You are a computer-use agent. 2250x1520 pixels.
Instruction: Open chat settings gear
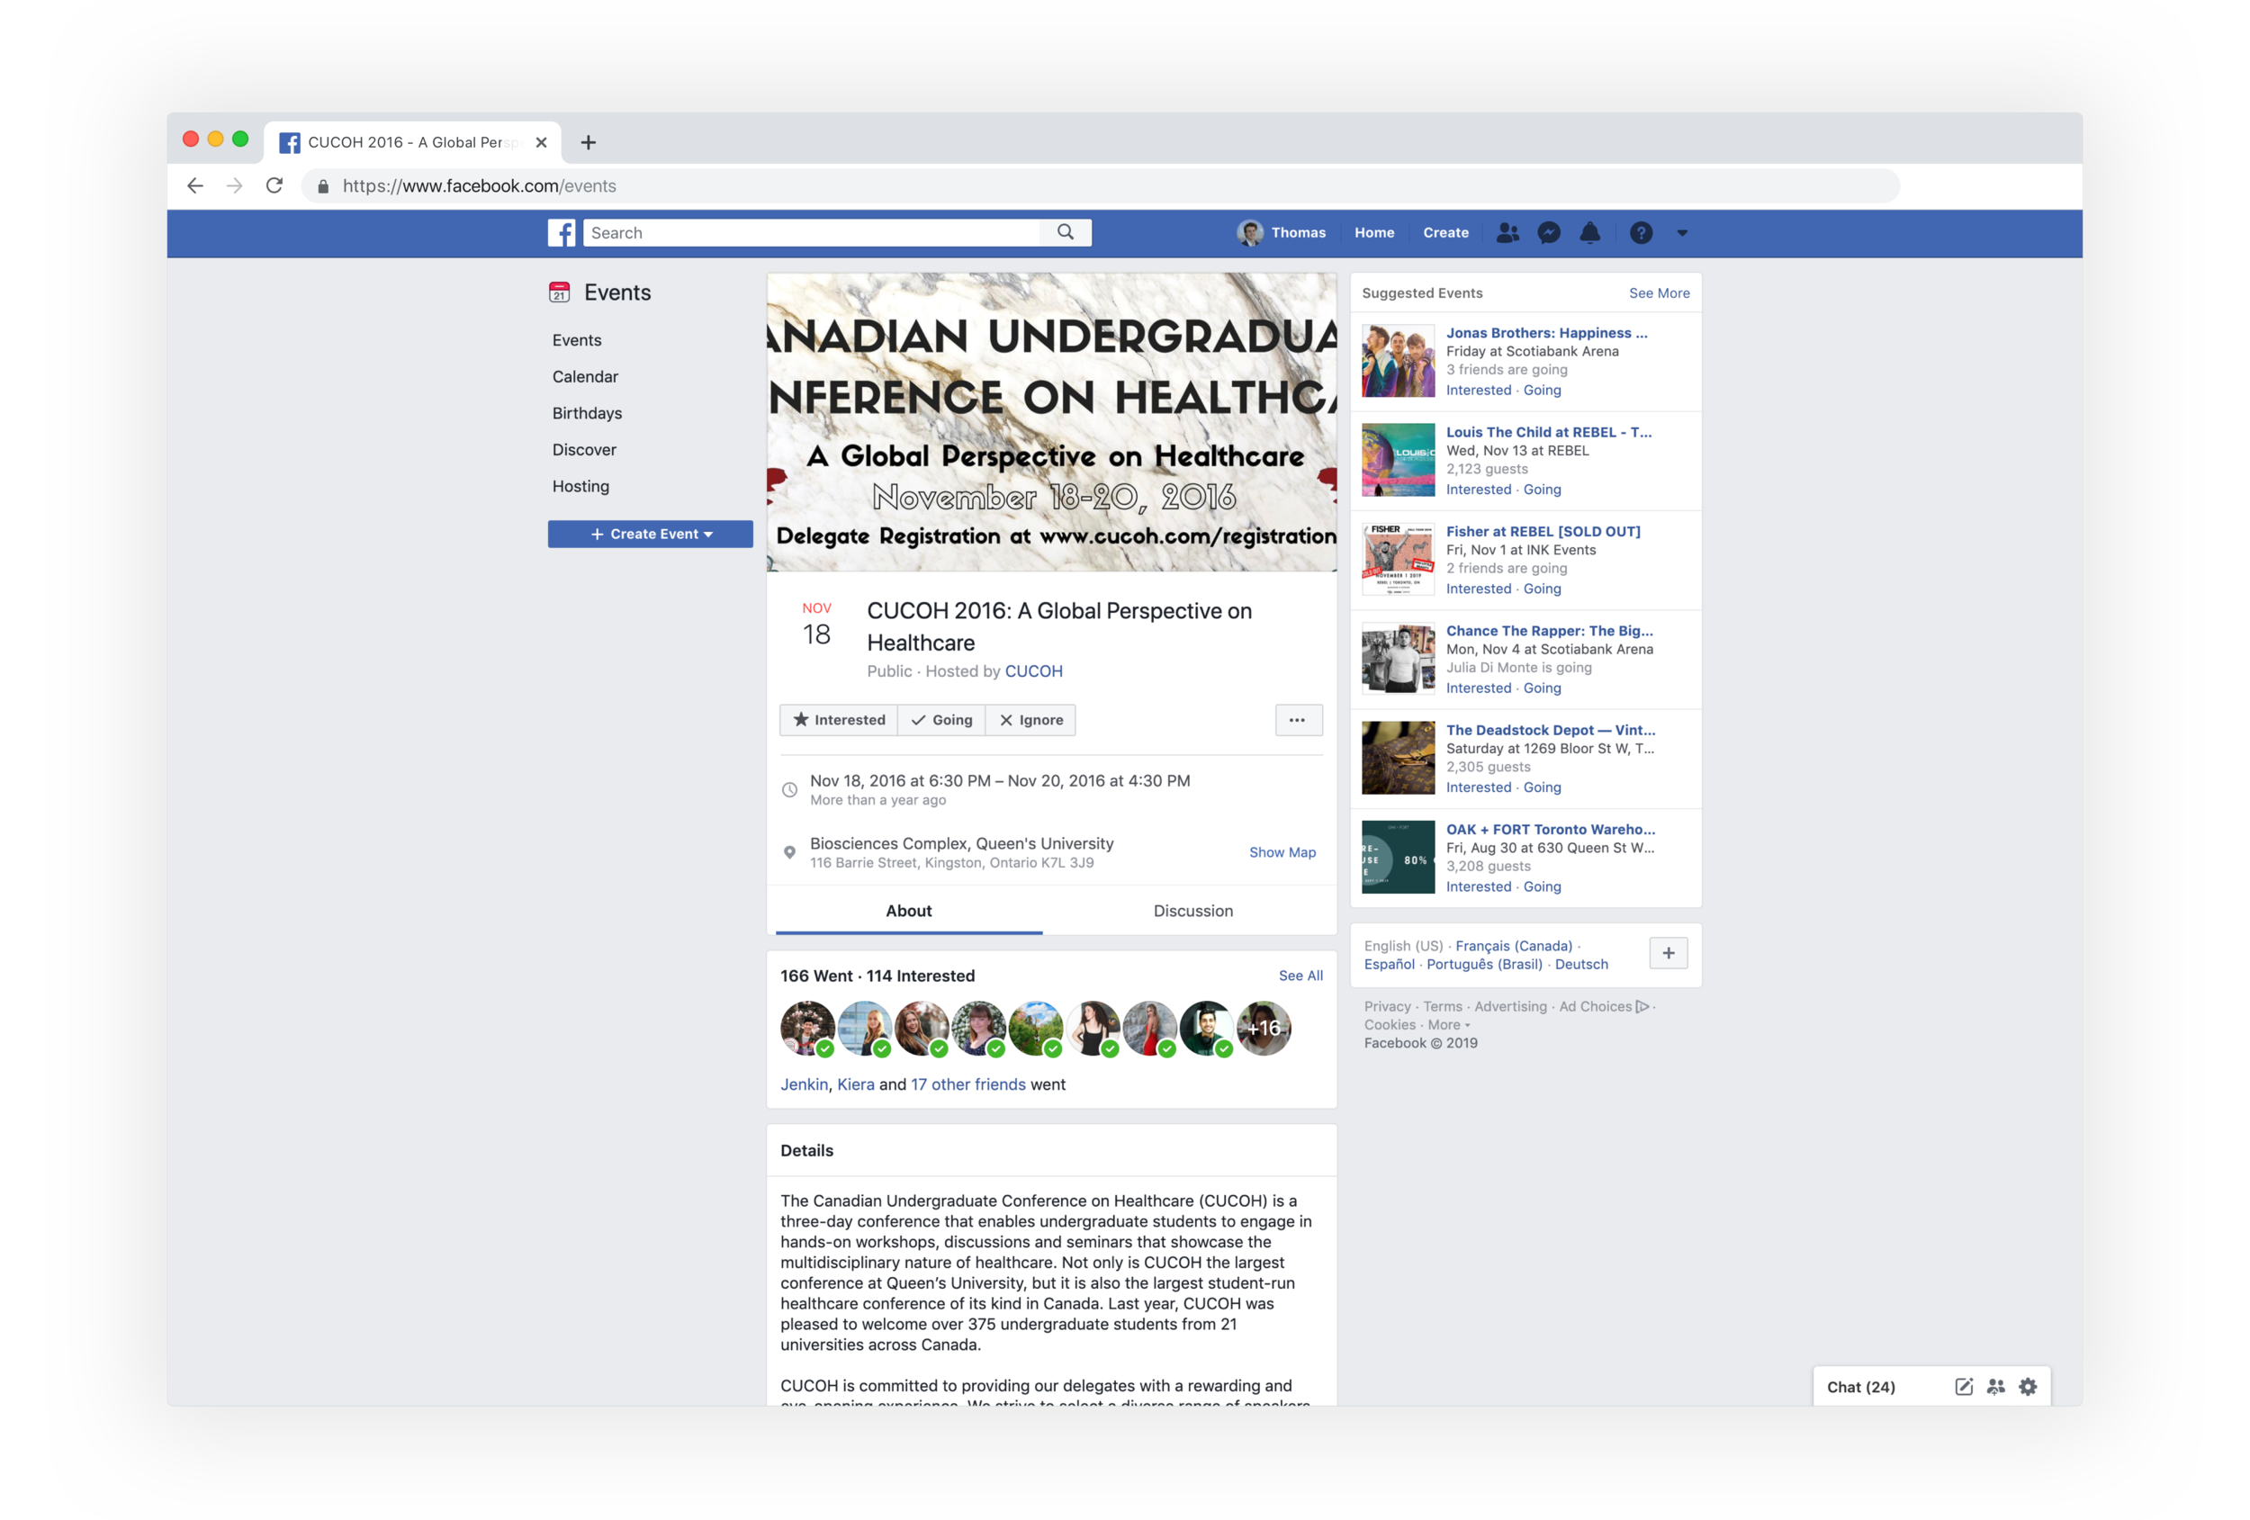tap(2029, 1388)
